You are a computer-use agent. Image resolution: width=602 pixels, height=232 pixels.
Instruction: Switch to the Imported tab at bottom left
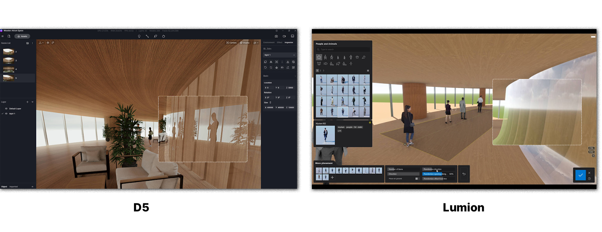tap(14, 187)
